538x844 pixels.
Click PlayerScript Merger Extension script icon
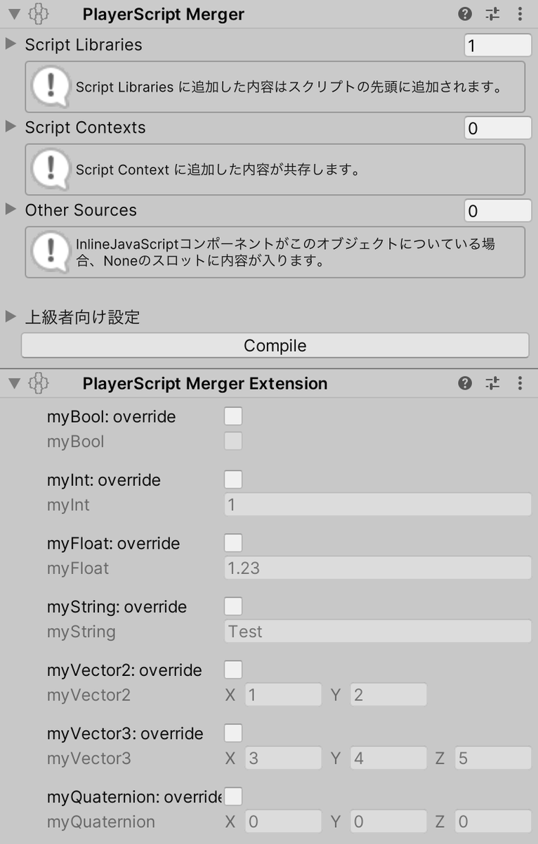(39, 383)
